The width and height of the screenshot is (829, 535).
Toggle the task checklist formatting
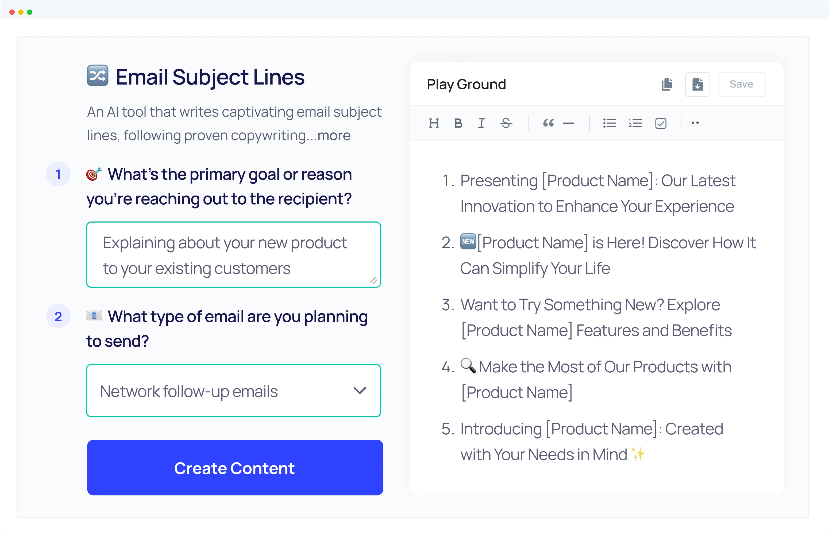tap(661, 123)
